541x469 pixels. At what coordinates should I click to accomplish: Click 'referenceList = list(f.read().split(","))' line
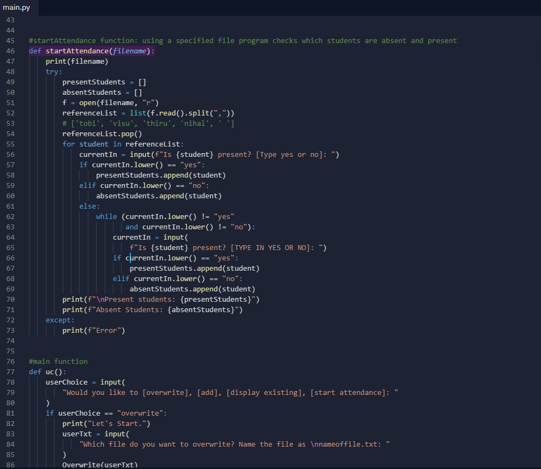(148, 113)
